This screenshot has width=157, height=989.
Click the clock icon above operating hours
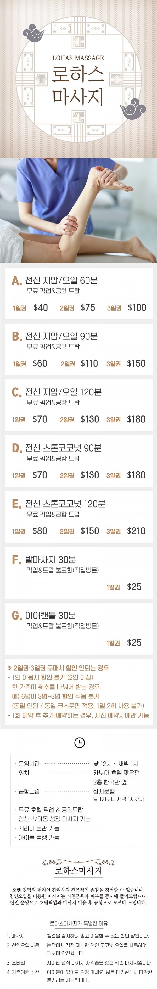click(x=79, y=743)
